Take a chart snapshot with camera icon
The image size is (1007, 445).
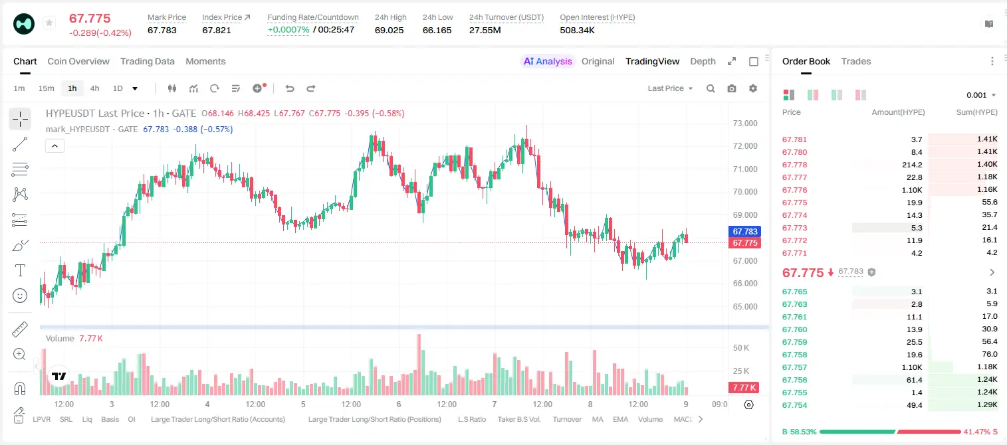(x=732, y=88)
